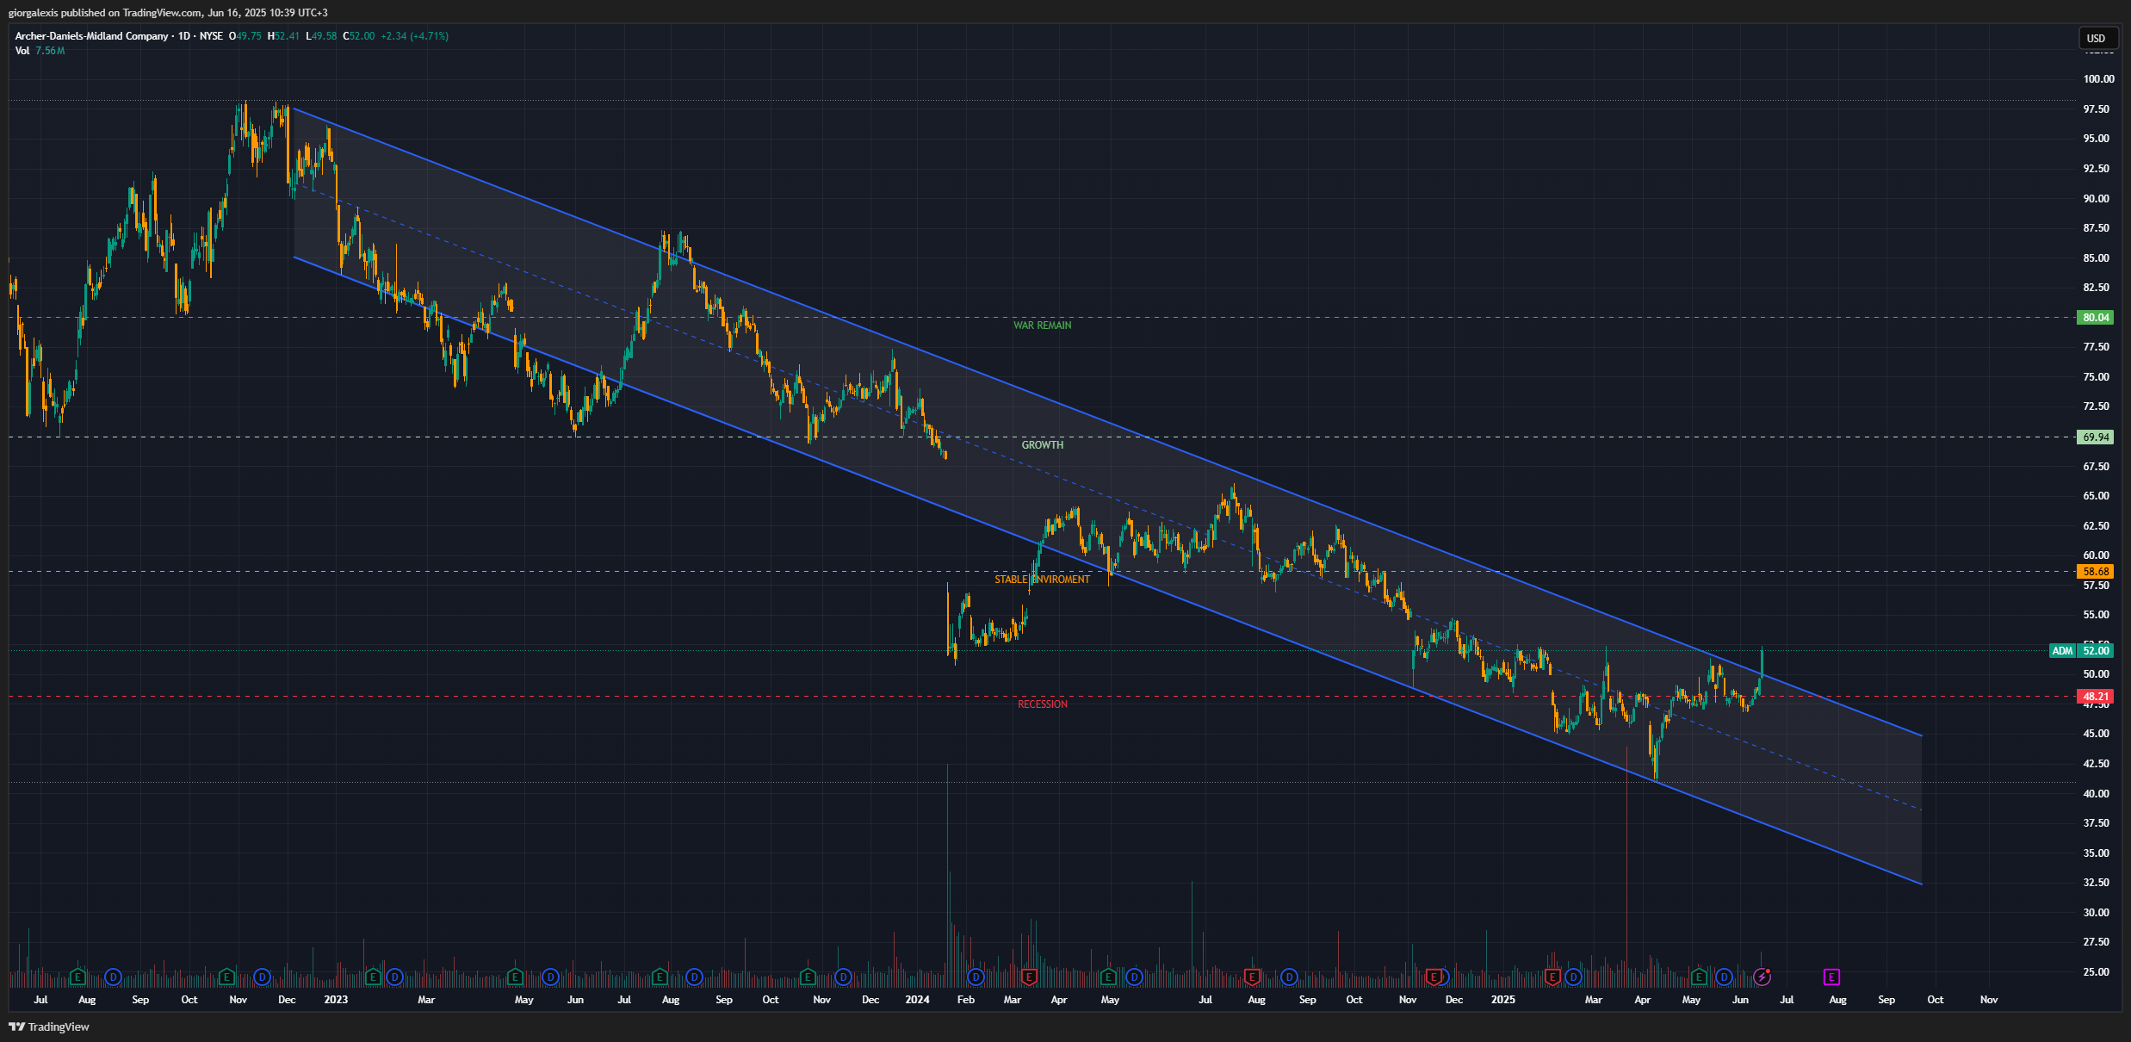
Task: Click the dividend marker before Jun 2025
Action: click(x=1724, y=977)
